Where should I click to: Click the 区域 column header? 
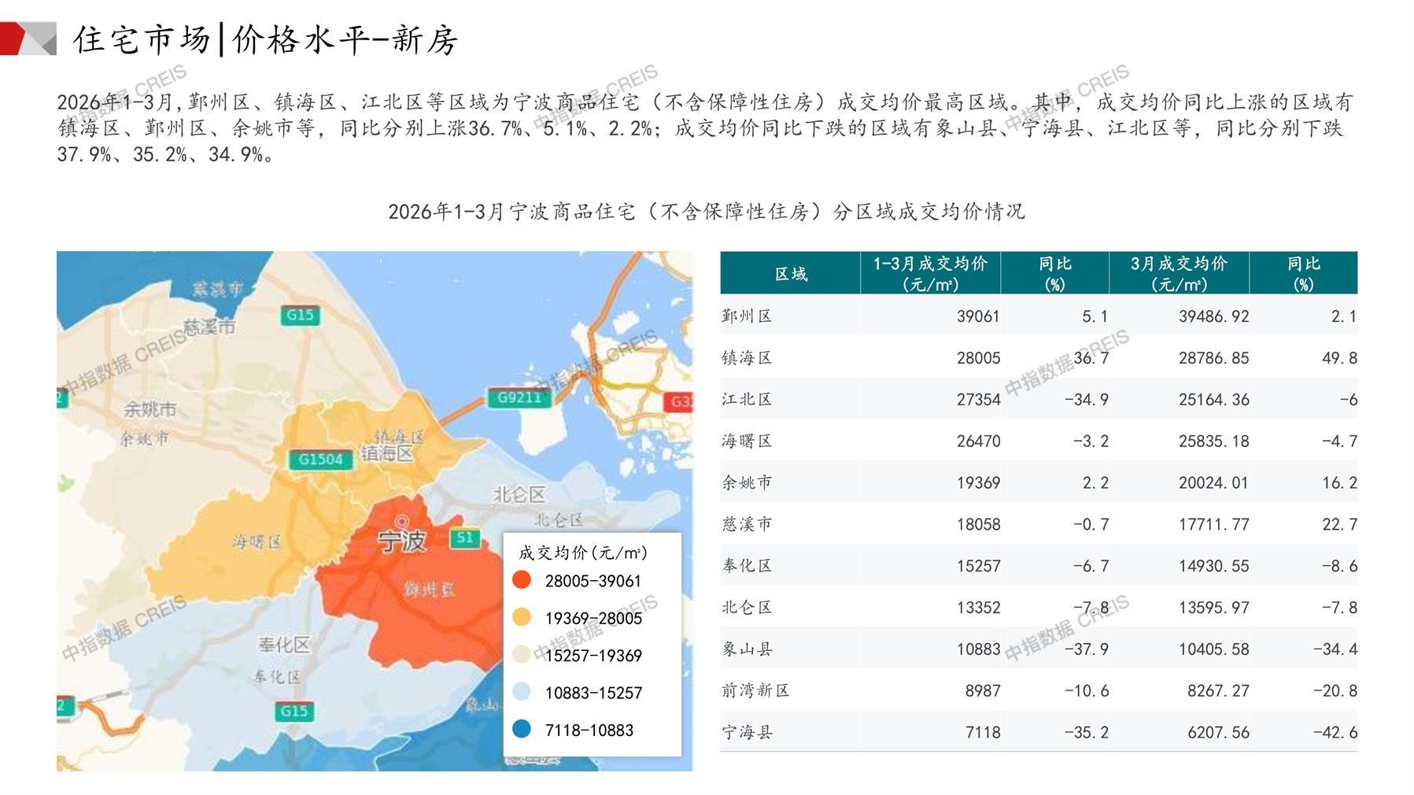tap(790, 273)
